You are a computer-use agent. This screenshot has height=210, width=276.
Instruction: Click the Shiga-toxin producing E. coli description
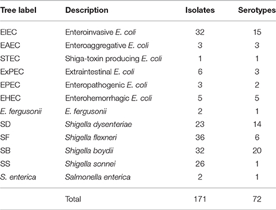[114, 58]
